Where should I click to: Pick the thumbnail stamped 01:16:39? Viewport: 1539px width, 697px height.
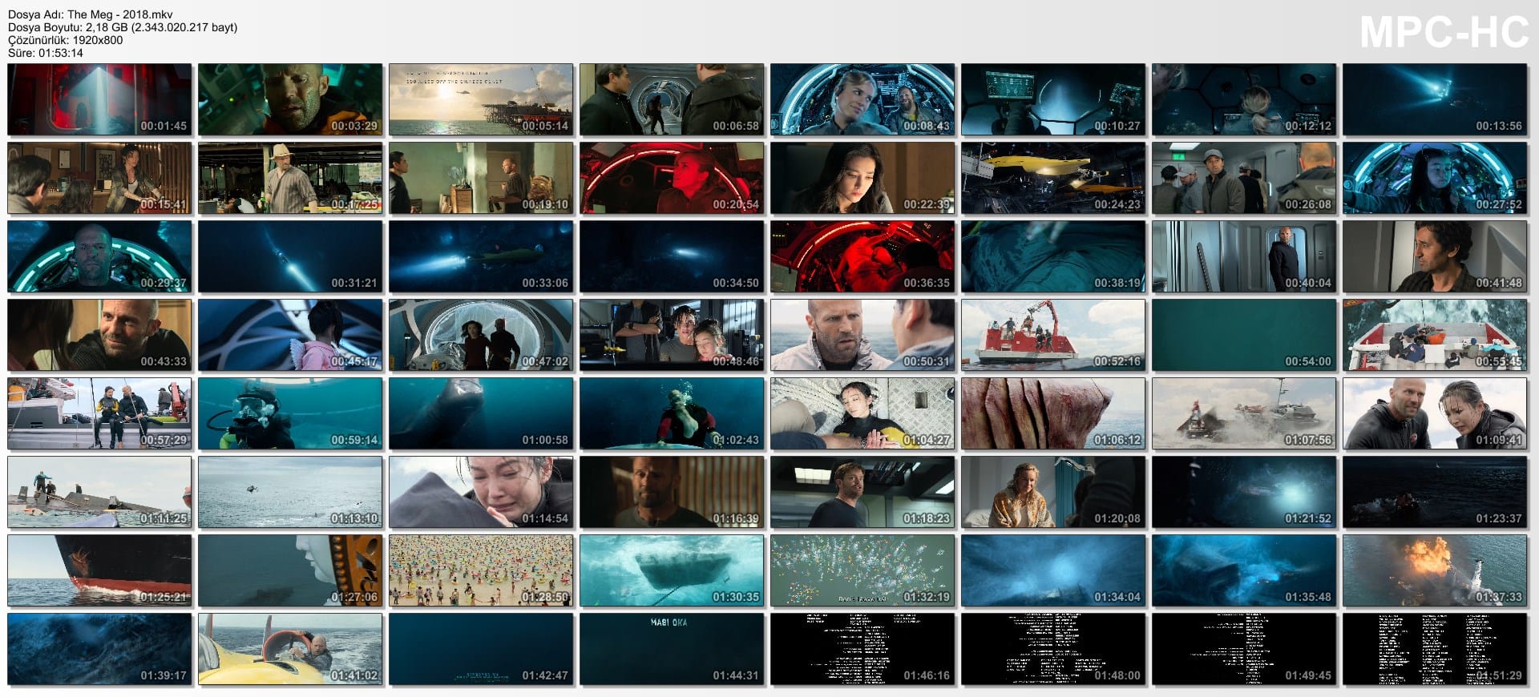point(672,492)
